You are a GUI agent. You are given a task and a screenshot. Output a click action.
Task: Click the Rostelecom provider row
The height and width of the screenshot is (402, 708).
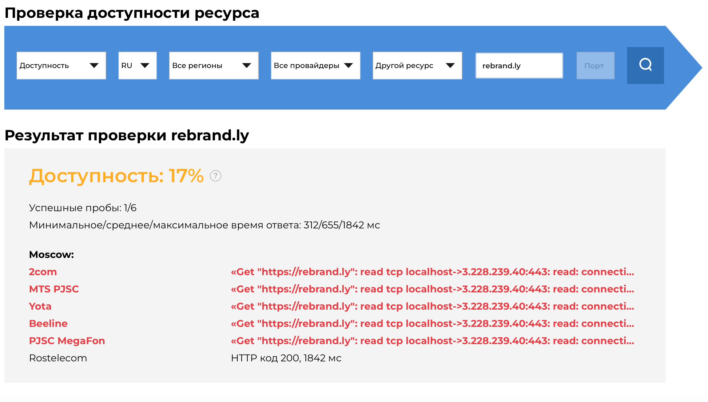[x=58, y=358]
